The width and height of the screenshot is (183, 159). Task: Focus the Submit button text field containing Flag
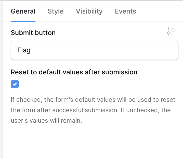pos(95,50)
